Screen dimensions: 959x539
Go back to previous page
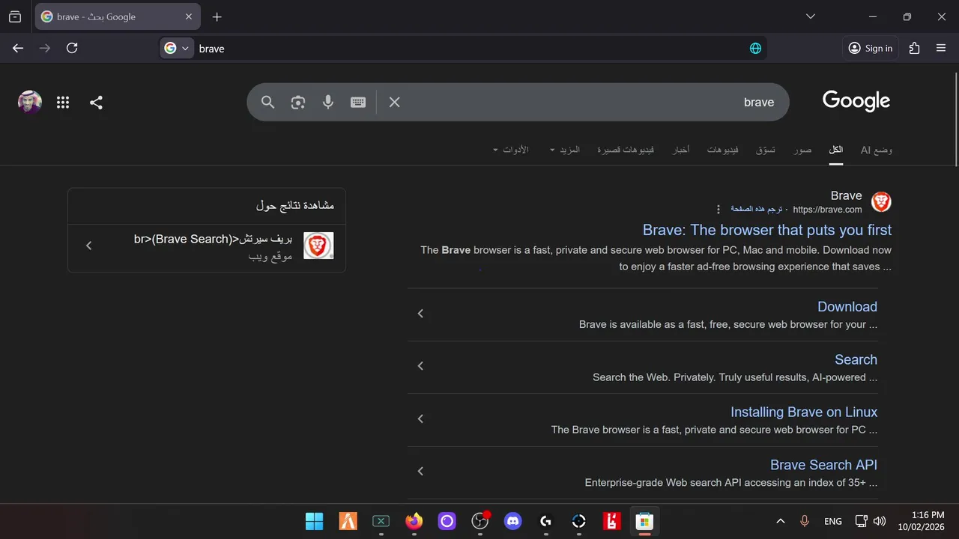click(x=18, y=48)
